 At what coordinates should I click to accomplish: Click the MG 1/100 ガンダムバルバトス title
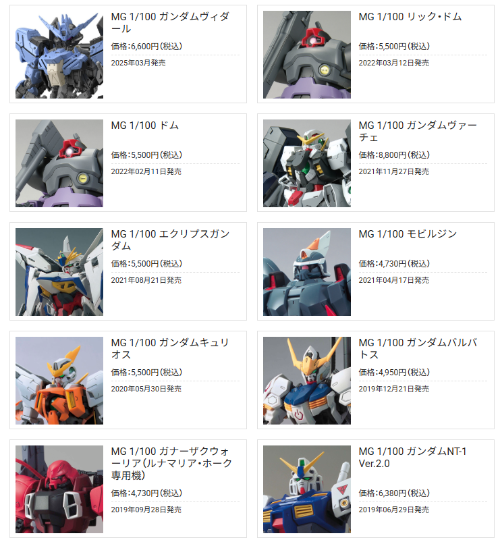coord(418,348)
